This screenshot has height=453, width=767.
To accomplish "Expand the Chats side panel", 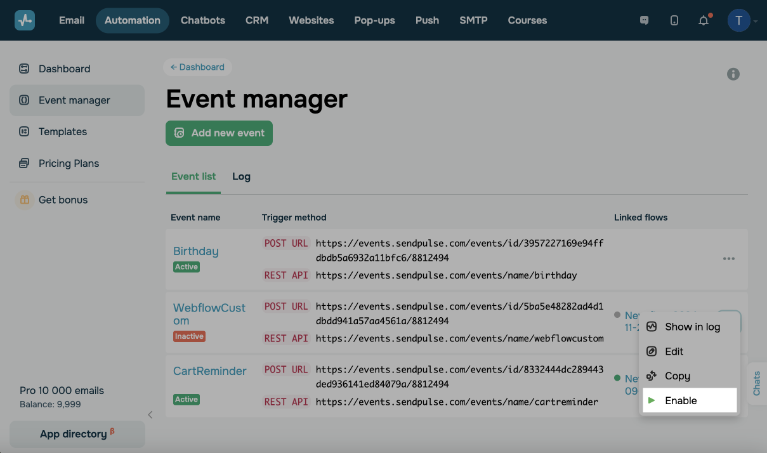I will click(757, 384).
